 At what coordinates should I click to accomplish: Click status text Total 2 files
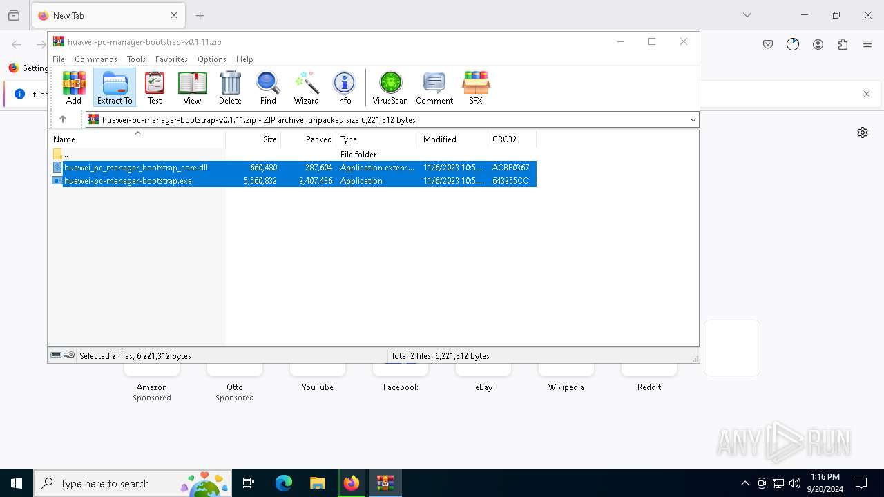point(440,356)
